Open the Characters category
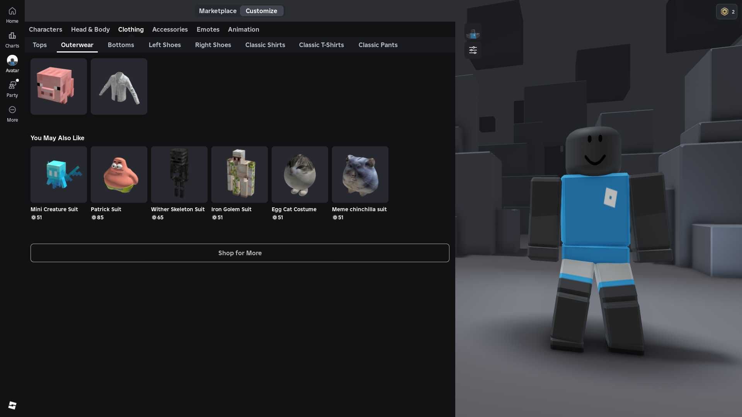 coord(46,29)
